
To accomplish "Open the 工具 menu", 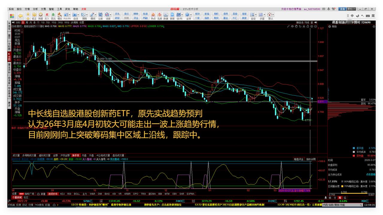I will pyautogui.click(x=60, y=9).
